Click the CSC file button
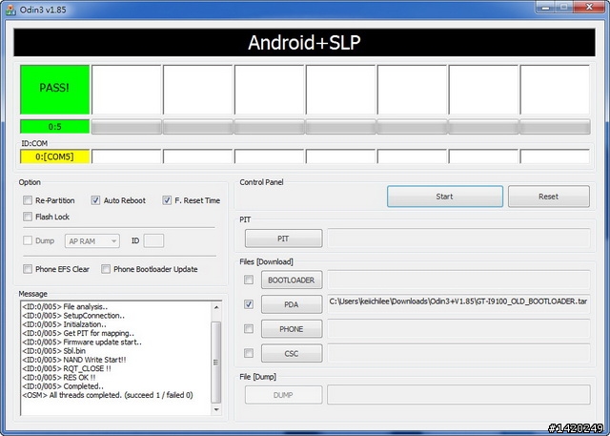This screenshot has height=436, width=610. coord(292,353)
